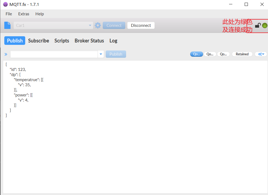The height and width of the screenshot is (195, 268).
Task: Click the green connection status indicator
Action: pos(265,25)
